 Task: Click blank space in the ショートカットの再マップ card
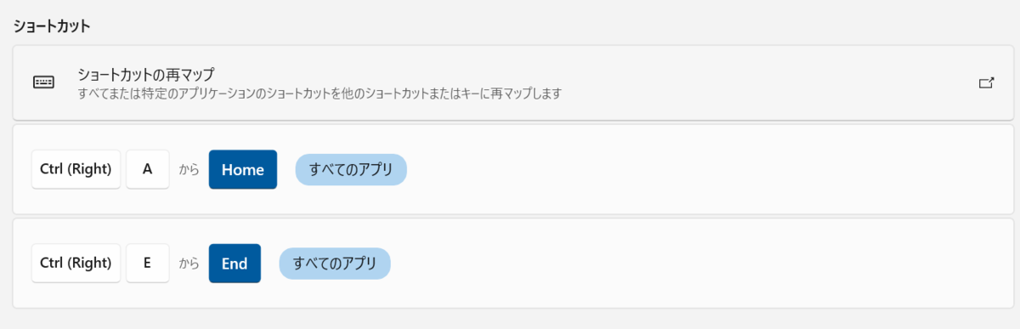[x=765, y=82]
